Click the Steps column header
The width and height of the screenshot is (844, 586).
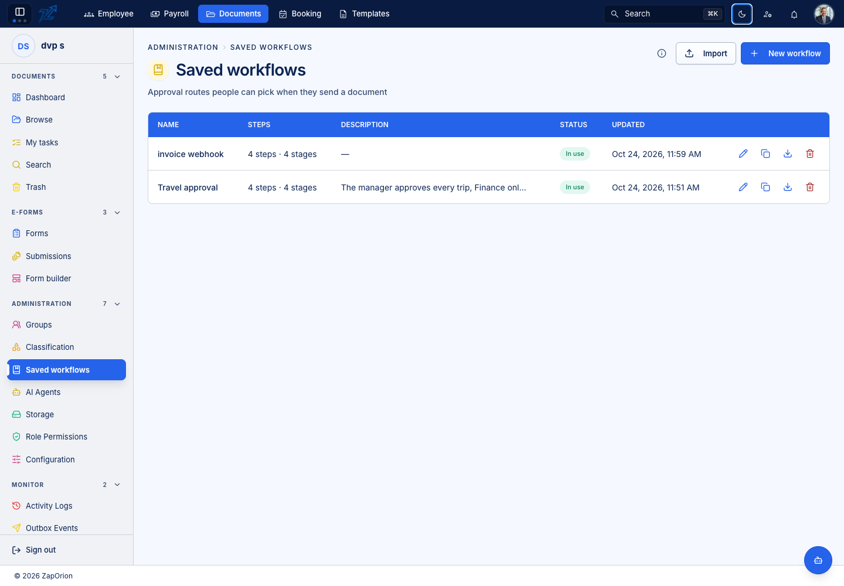click(x=259, y=125)
